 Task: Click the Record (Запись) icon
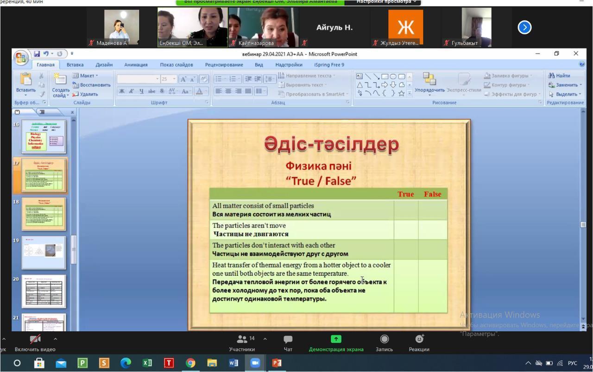point(384,343)
